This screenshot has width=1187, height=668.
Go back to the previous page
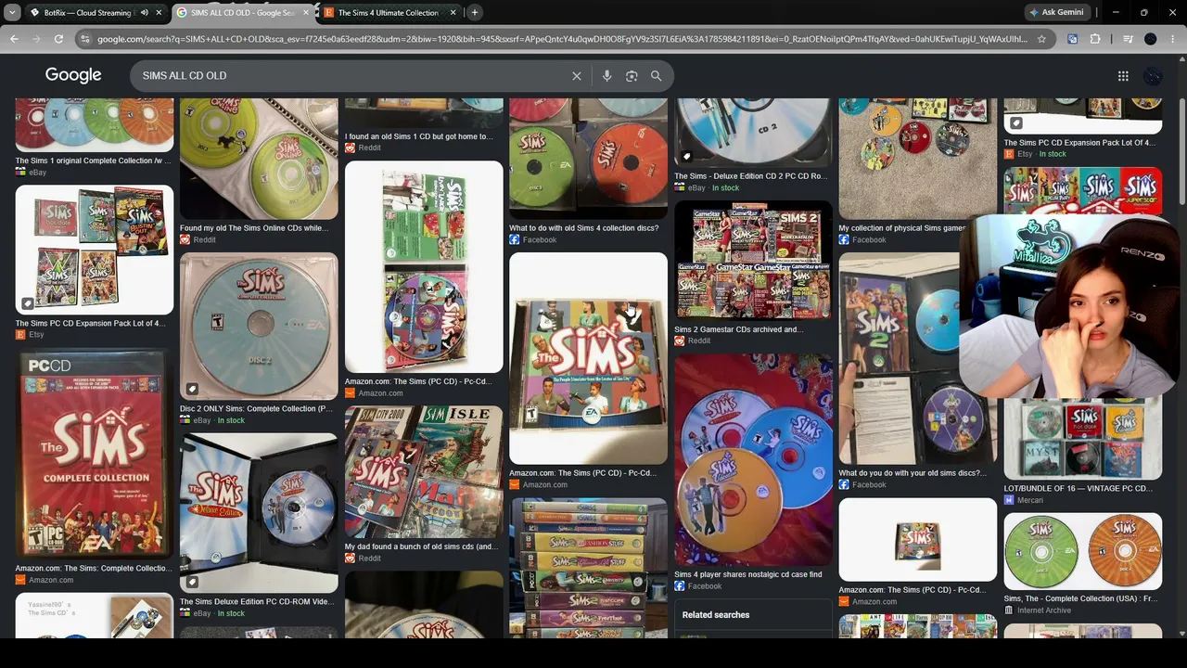(14, 39)
